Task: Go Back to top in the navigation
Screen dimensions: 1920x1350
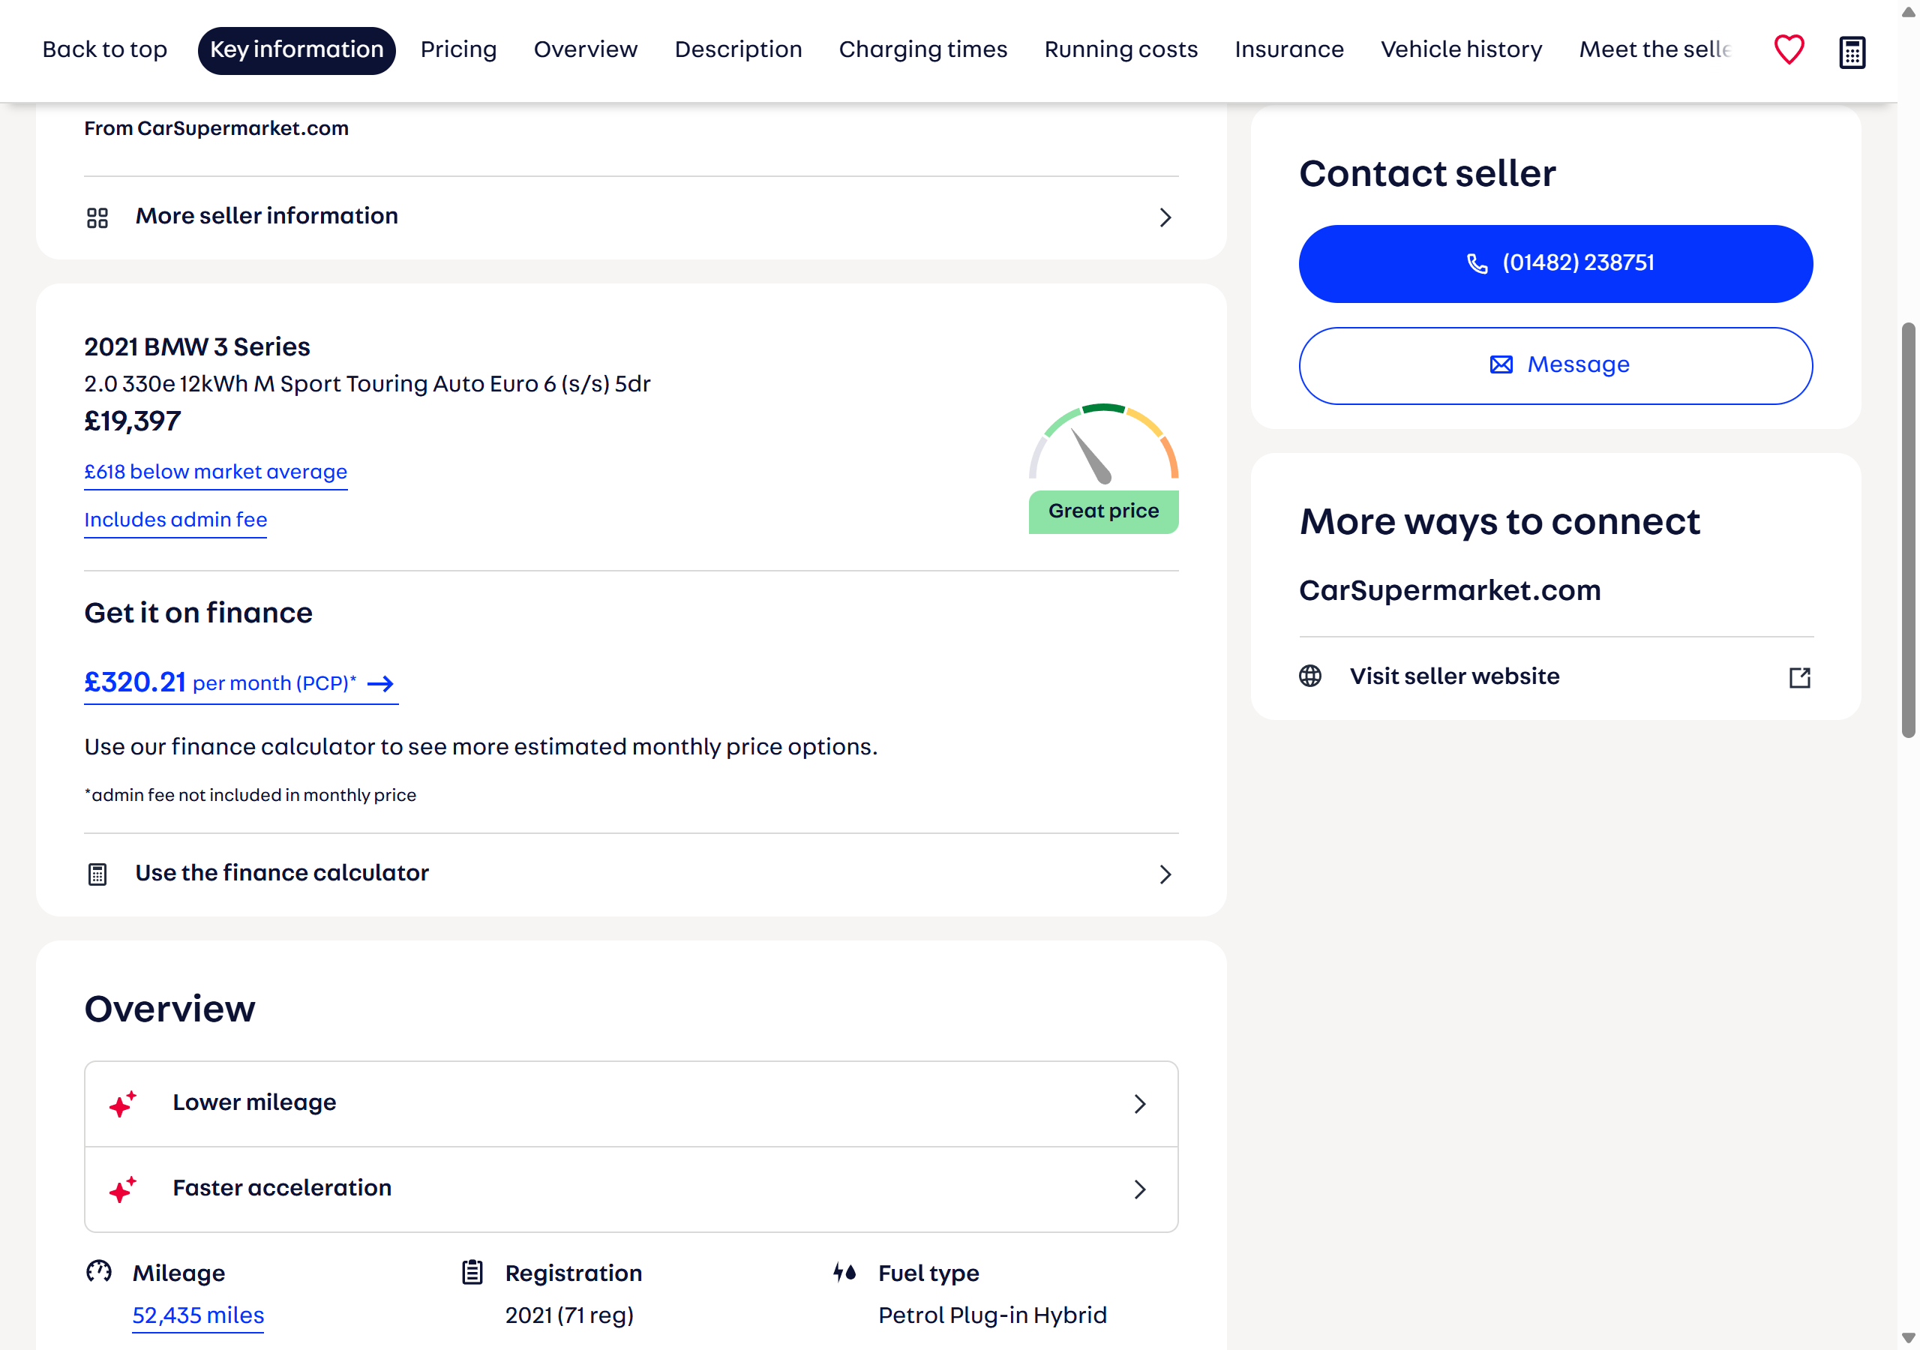Action: (x=104, y=50)
